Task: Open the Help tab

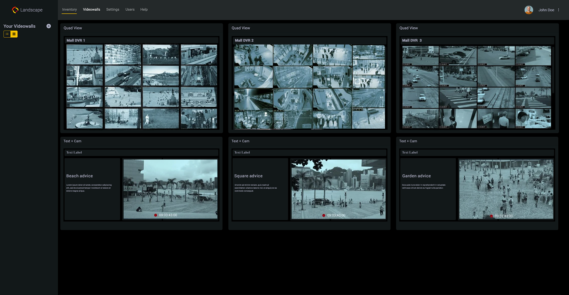Action: click(144, 9)
